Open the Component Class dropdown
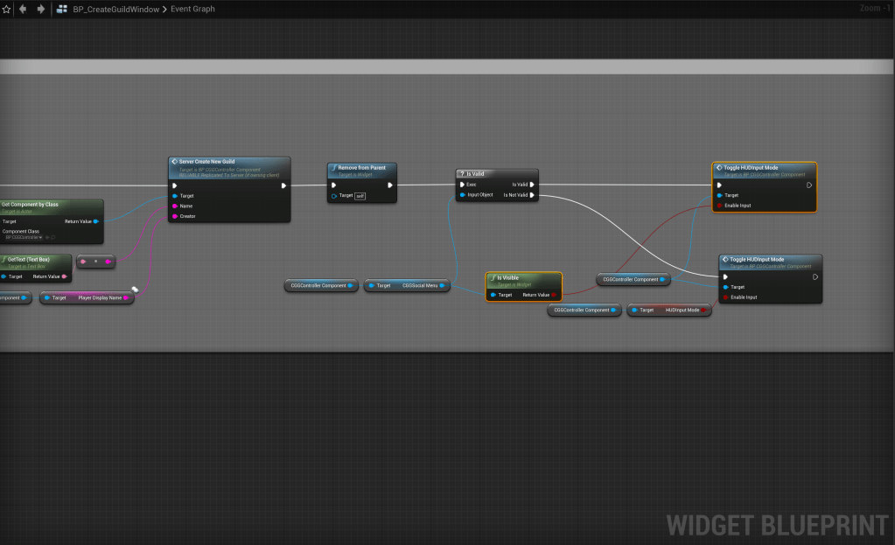895x545 pixels. pos(24,237)
